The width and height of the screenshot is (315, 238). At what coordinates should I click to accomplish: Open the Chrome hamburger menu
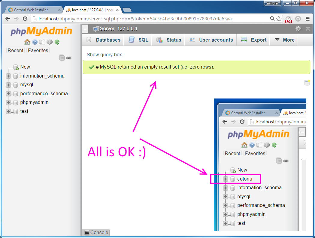click(307, 19)
